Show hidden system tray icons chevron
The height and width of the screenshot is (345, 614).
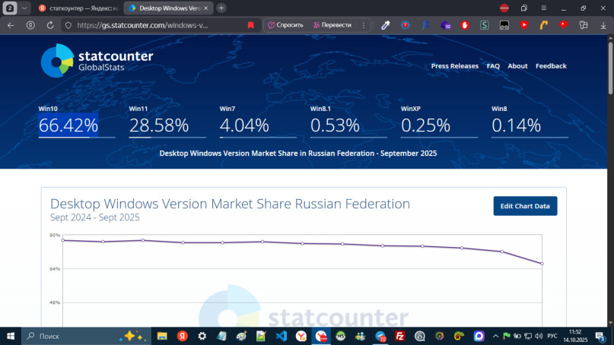pyautogui.click(x=495, y=336)
